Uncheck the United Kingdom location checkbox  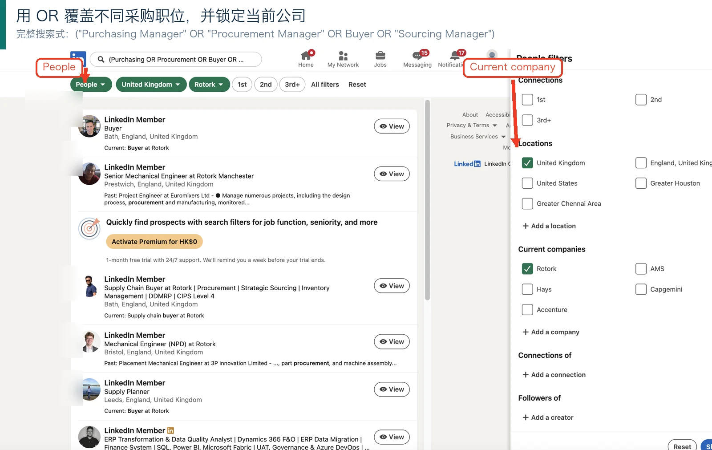coord(527,163)
